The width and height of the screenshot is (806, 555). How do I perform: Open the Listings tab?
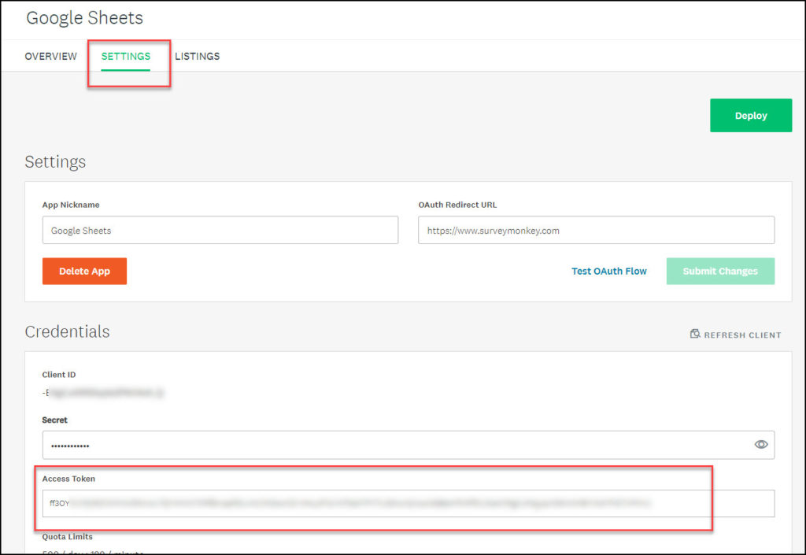(x=198, y=56)
